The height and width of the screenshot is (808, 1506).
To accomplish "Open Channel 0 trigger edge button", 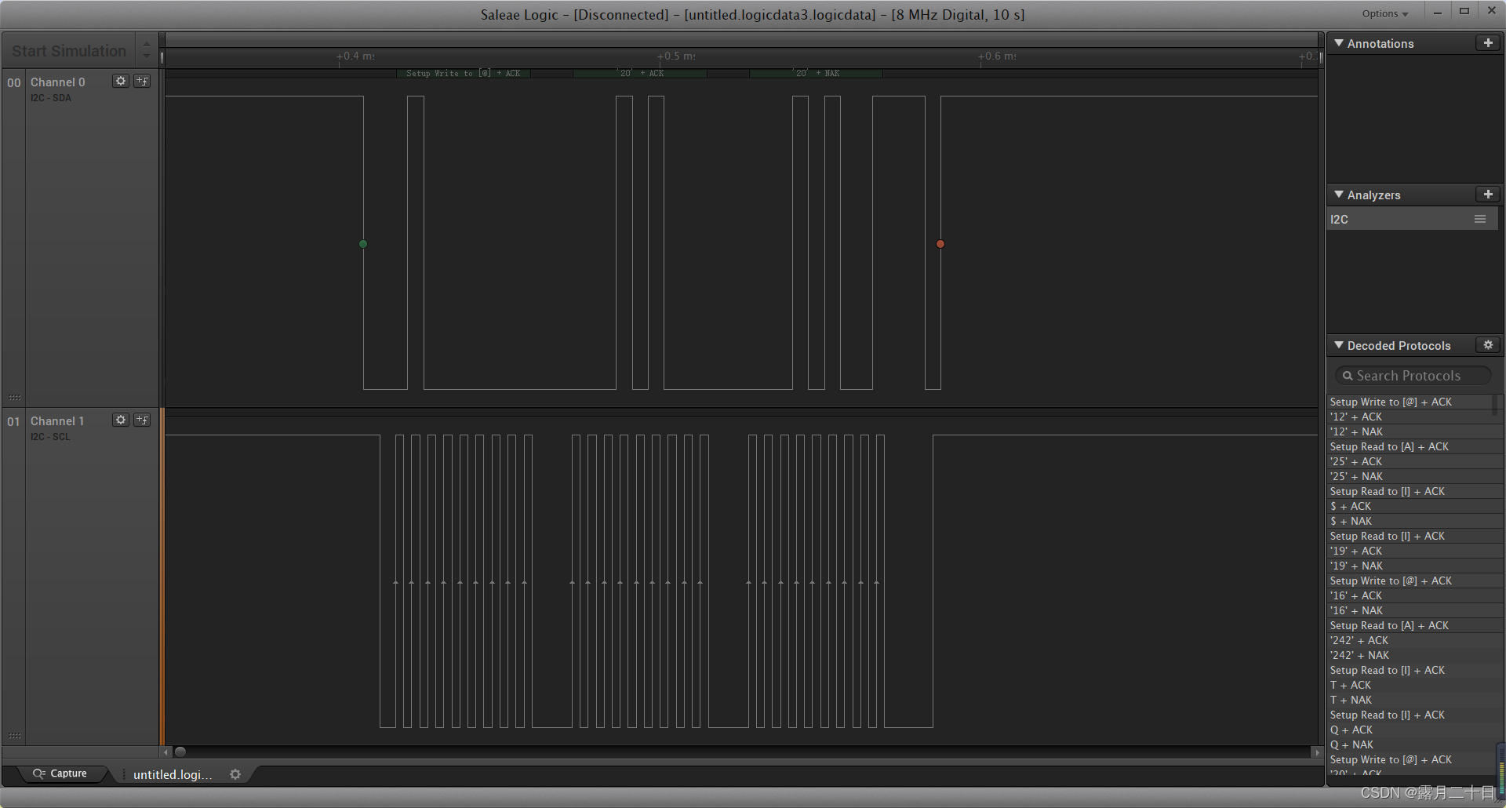I will tap(142, 81).
